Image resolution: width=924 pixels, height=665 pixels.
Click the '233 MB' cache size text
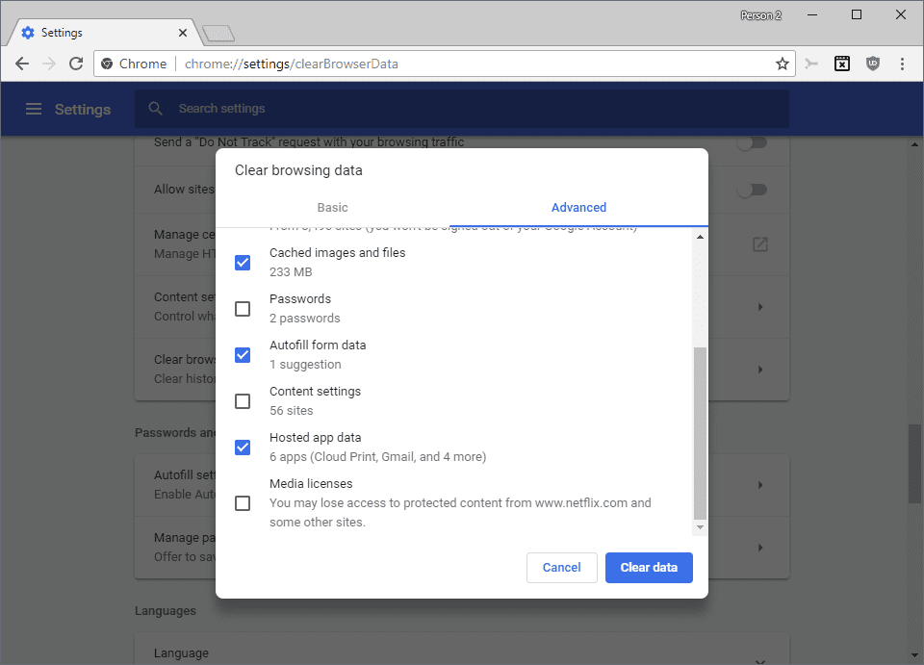[291, 272]
